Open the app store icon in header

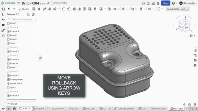coord(153,3)
